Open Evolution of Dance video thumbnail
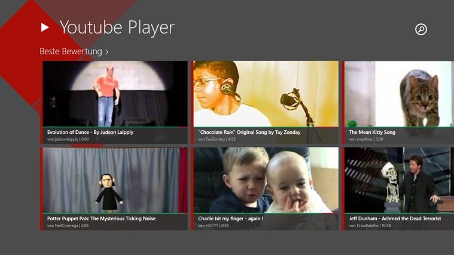The image size is (454, 255). coord(115,94)
